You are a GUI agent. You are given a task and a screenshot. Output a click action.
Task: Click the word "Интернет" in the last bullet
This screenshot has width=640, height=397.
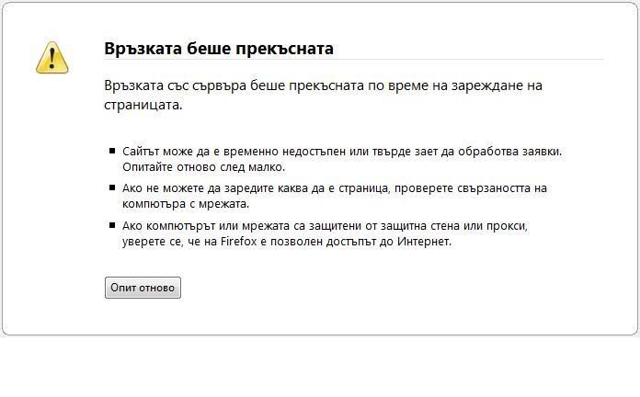(425, 243)
